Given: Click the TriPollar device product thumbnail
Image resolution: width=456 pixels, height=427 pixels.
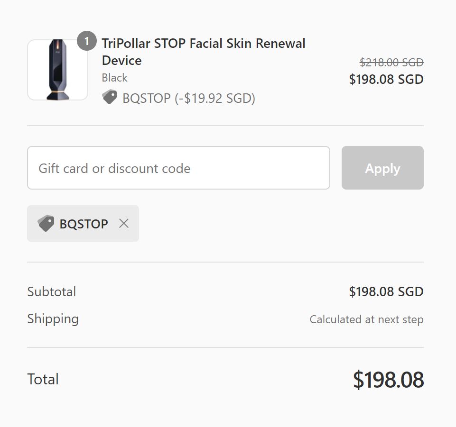Looking at the screenshot, I should coord(57,70).
